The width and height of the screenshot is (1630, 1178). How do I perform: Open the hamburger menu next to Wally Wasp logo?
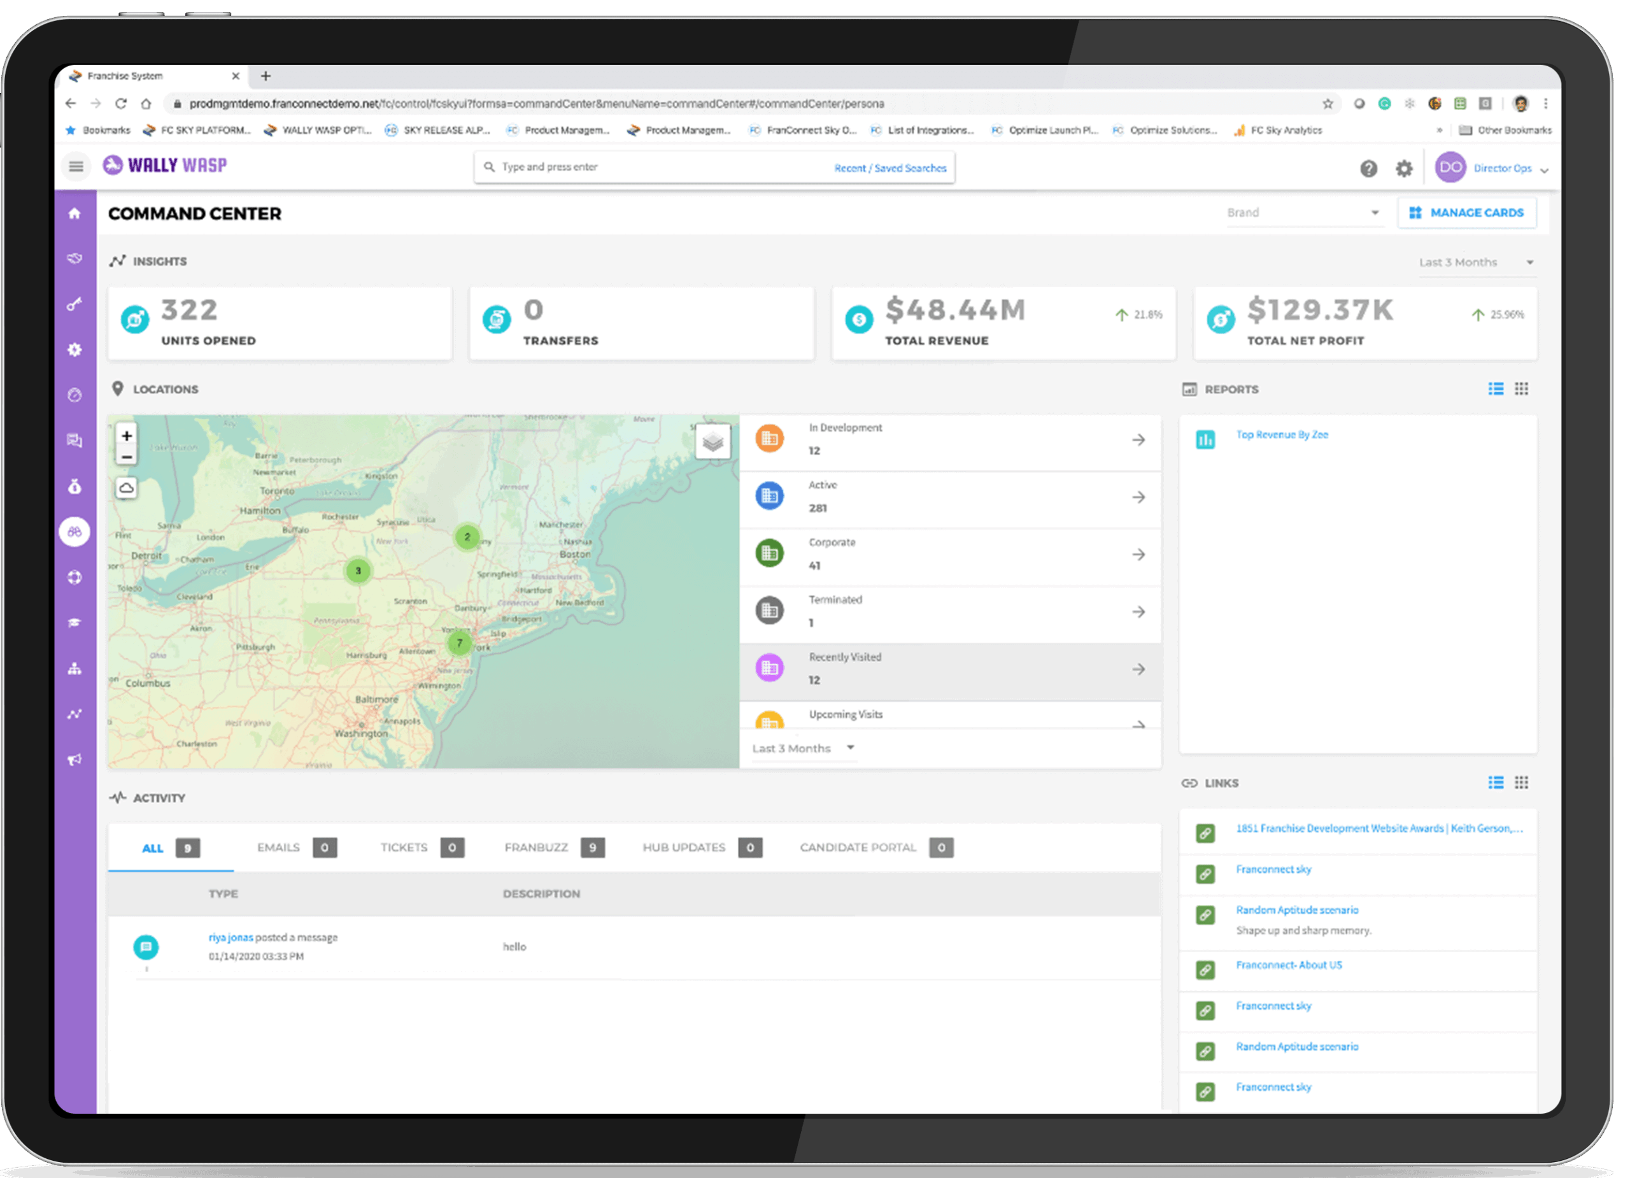[x=76, y=166]
